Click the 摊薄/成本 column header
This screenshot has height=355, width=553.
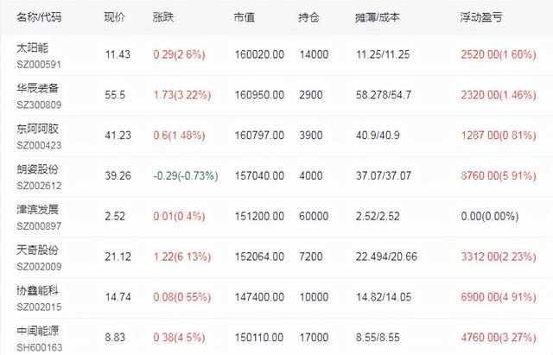pyautogui.click(x=378, y=17)
